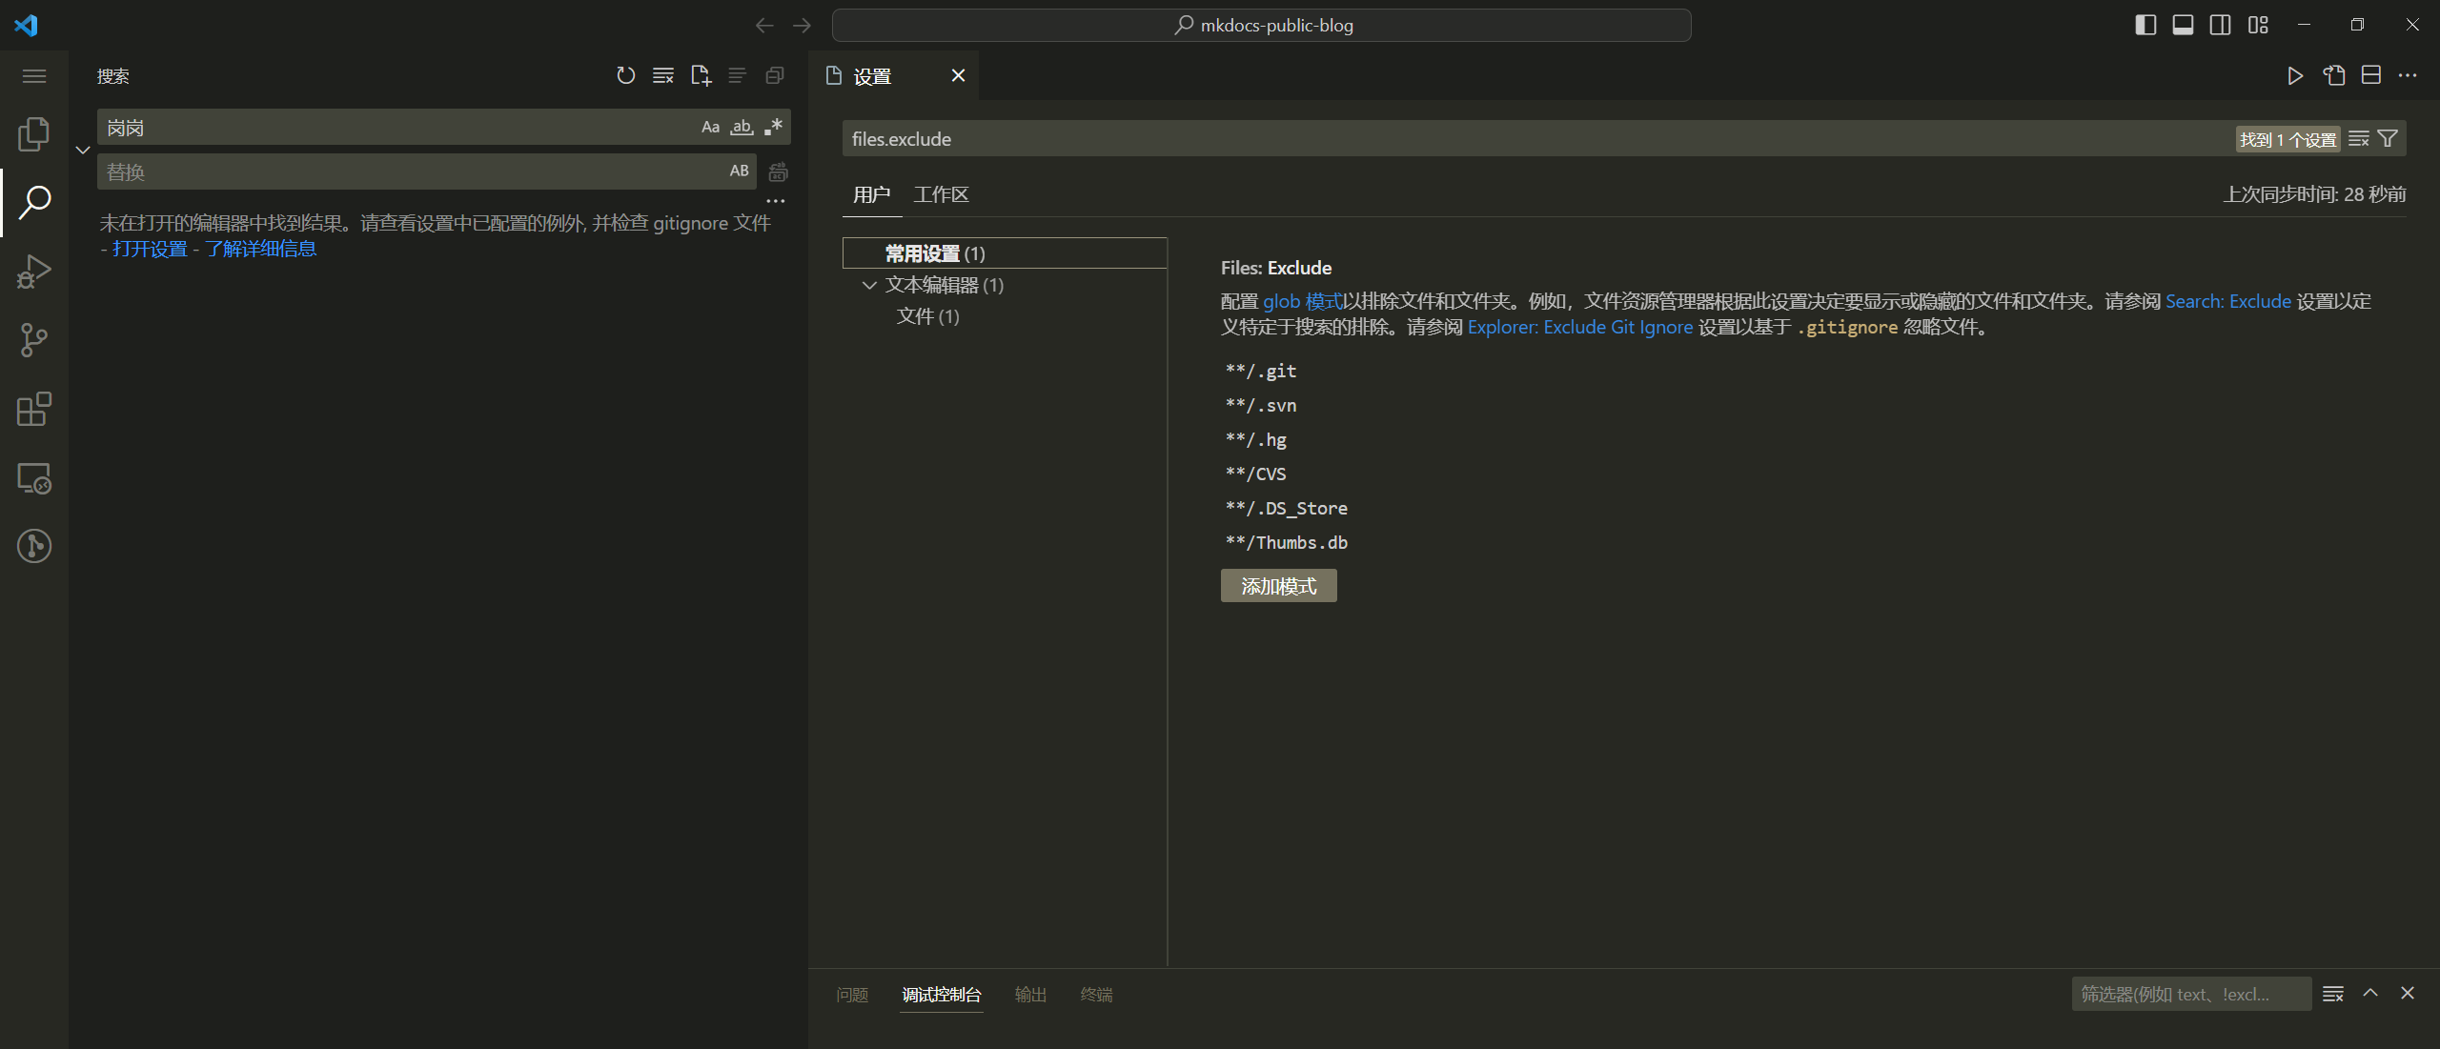2440x1049 pixels.
Task: Toggle regular expression search
Action: coord(773,127)
